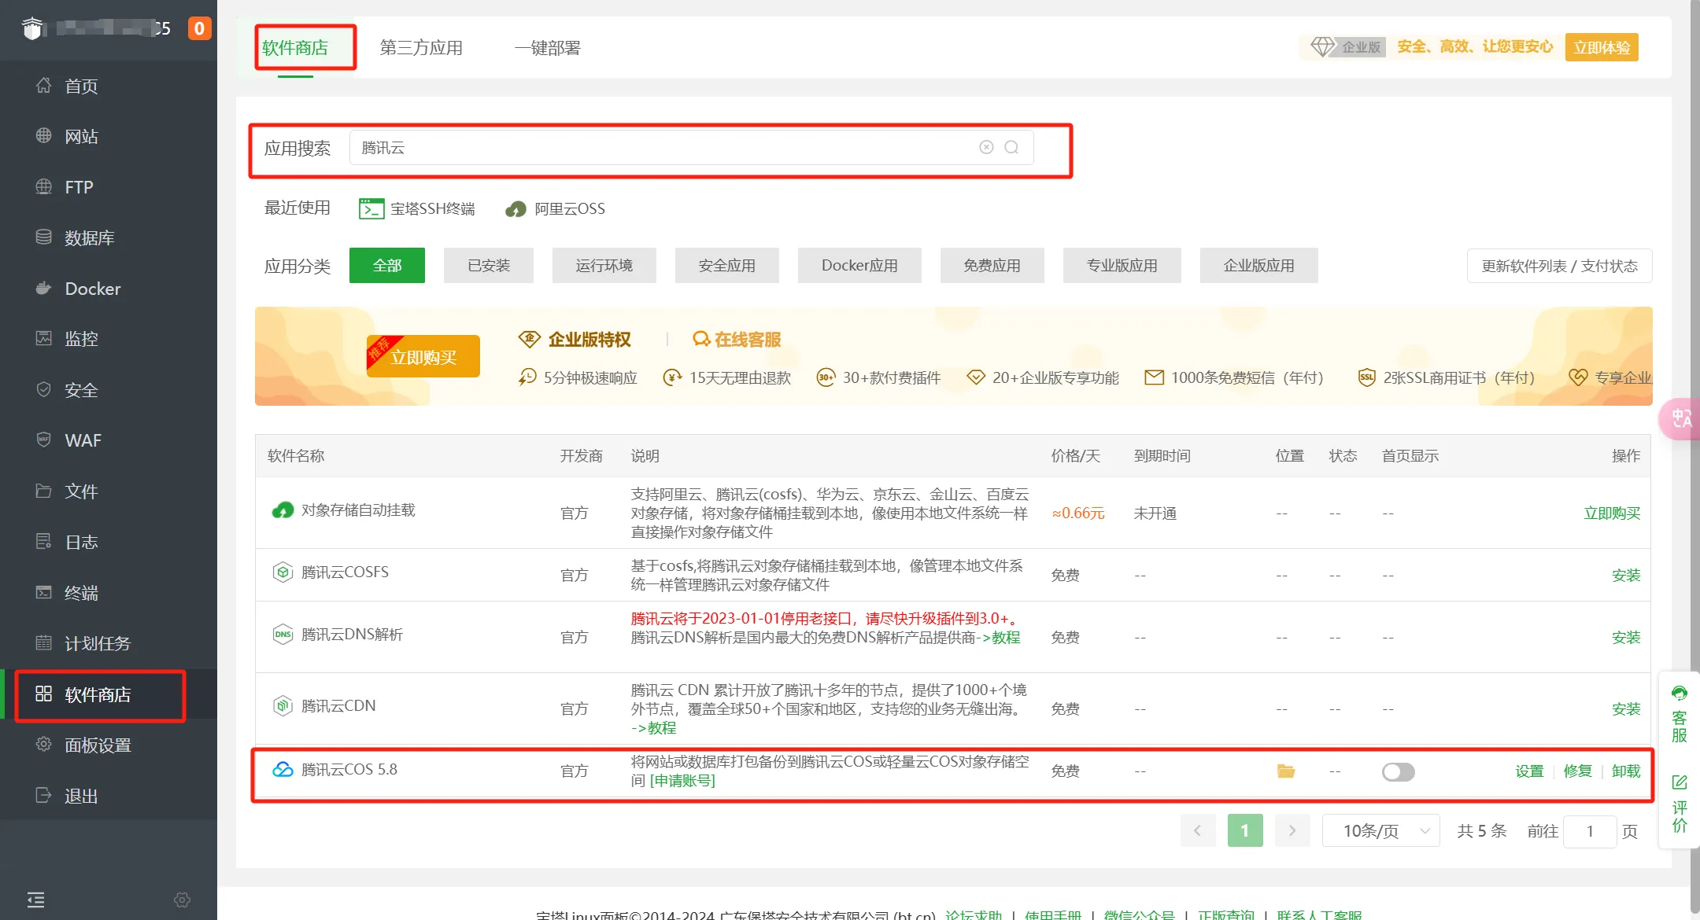The image size is (1700, 920).
Task: Open the 阿里云OSS recent app
Action: [x=556, y=208]
